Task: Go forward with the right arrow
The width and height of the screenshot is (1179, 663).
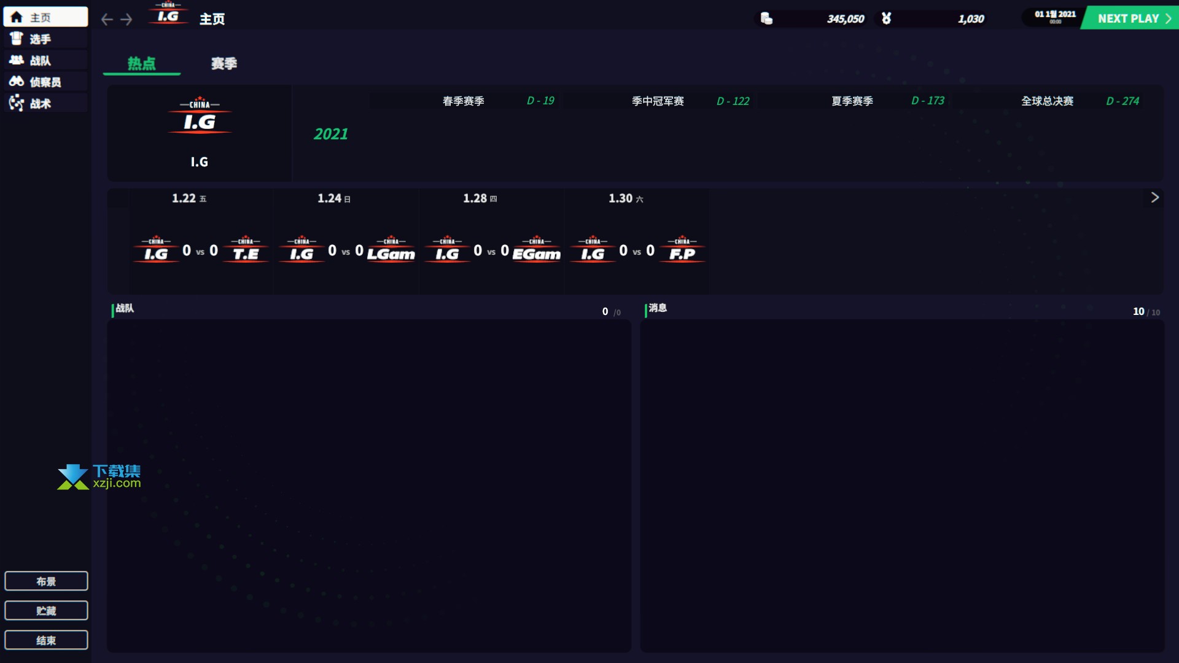Action: 126,20
